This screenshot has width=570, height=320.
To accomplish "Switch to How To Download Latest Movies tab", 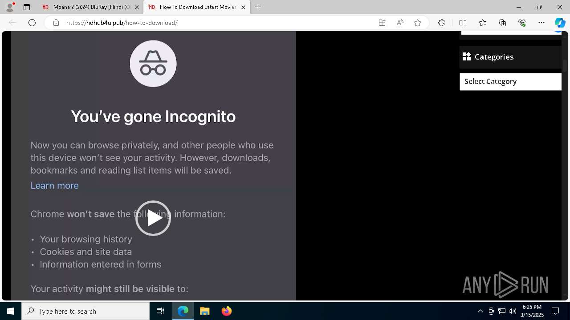I will [x=196, y=7].
